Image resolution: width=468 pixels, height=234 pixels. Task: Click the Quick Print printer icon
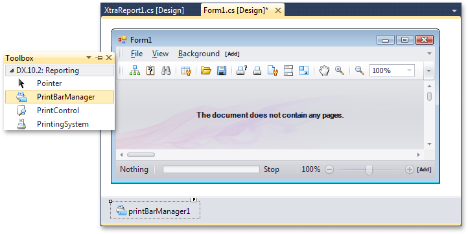pos(257,70)
